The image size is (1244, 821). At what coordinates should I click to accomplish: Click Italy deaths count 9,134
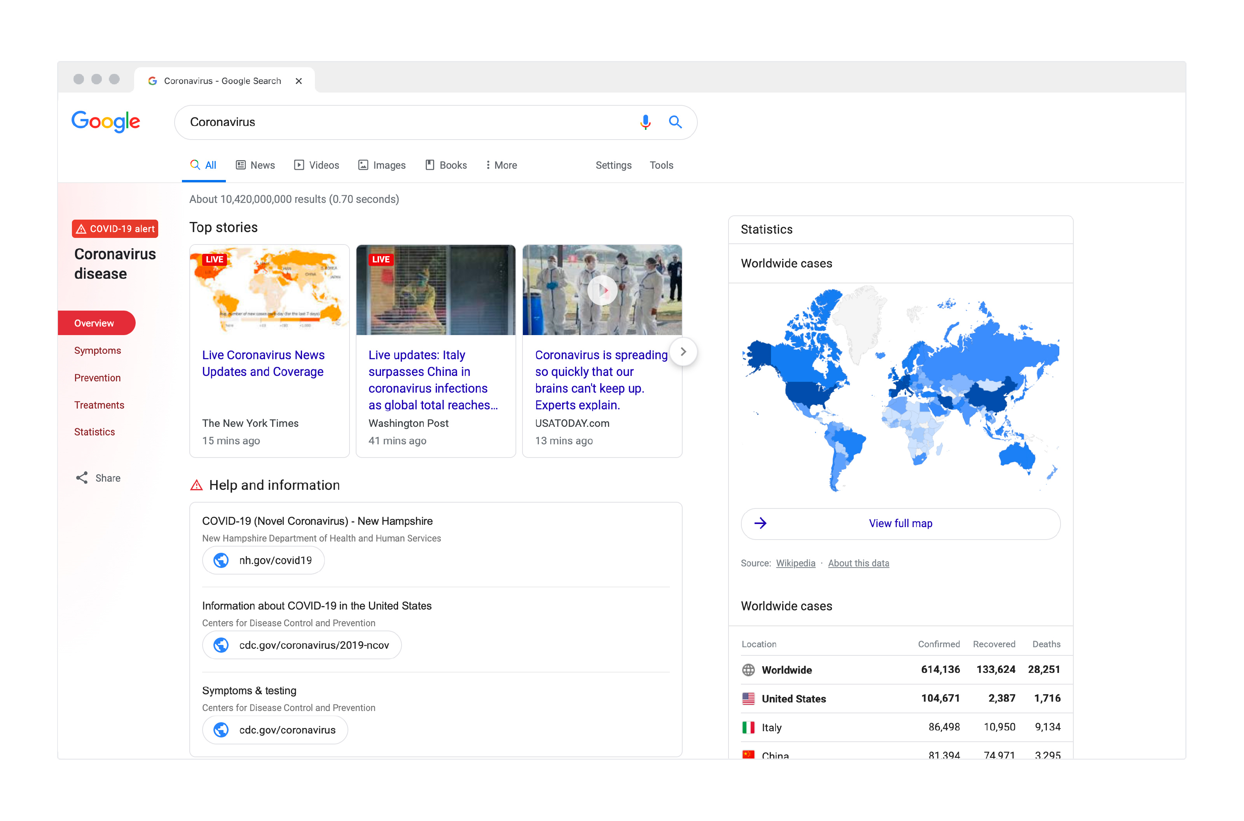coord(1048,727)
